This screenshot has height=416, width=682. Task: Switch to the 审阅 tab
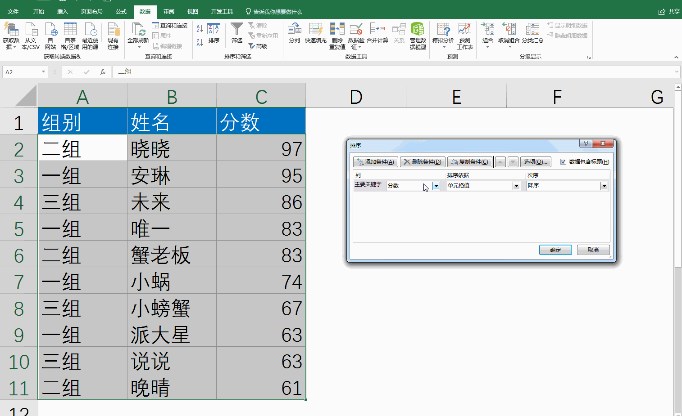[x=169, y=12]
